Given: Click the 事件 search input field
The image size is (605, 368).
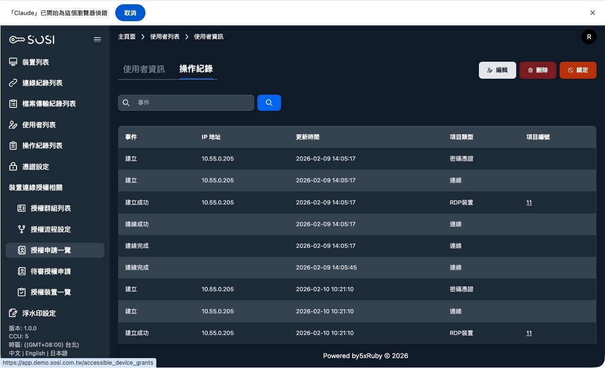Looking at the screenshot, I should pos(192,103).
